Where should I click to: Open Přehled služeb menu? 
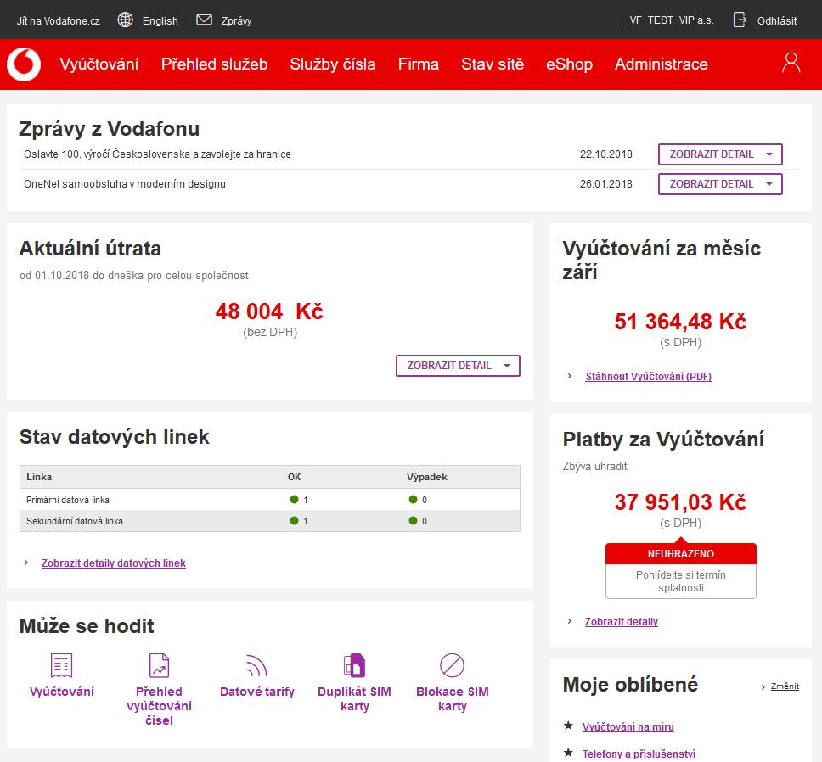point(214,64)
